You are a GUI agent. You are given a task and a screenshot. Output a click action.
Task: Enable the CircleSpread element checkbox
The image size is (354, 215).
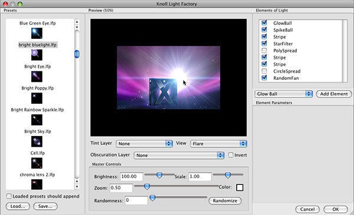tap(264, 71)
